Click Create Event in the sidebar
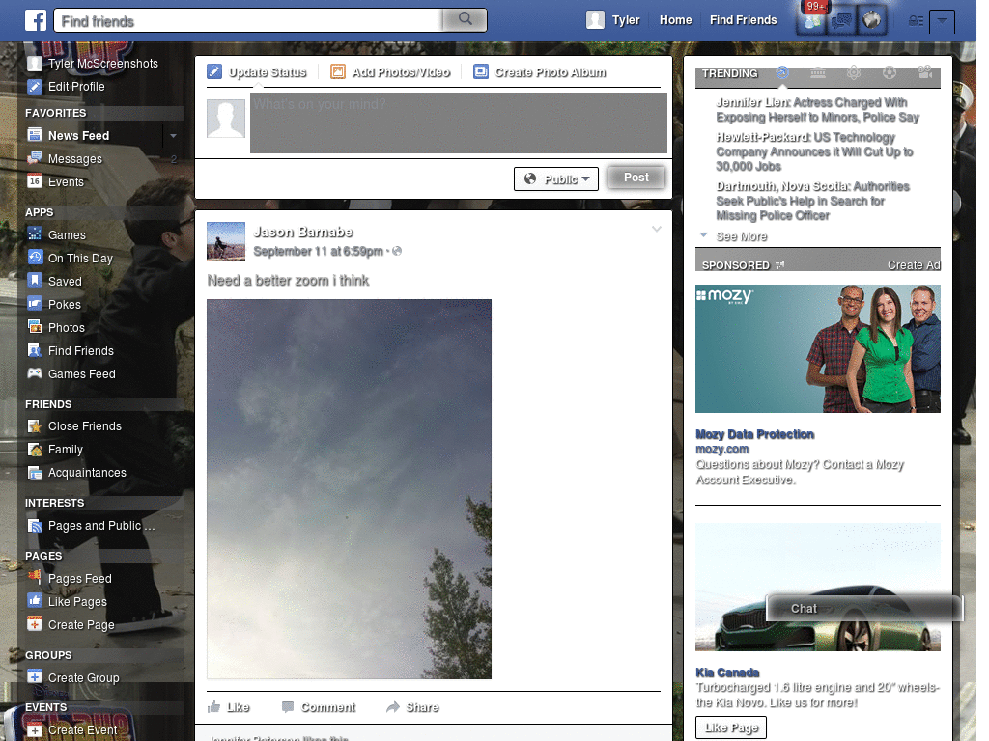The width and height of the screenshot is (989, 741). (x=83, y=729)
